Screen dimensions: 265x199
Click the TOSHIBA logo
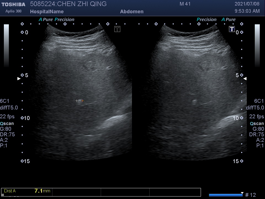pyautogui.click(x=13, y=4)
